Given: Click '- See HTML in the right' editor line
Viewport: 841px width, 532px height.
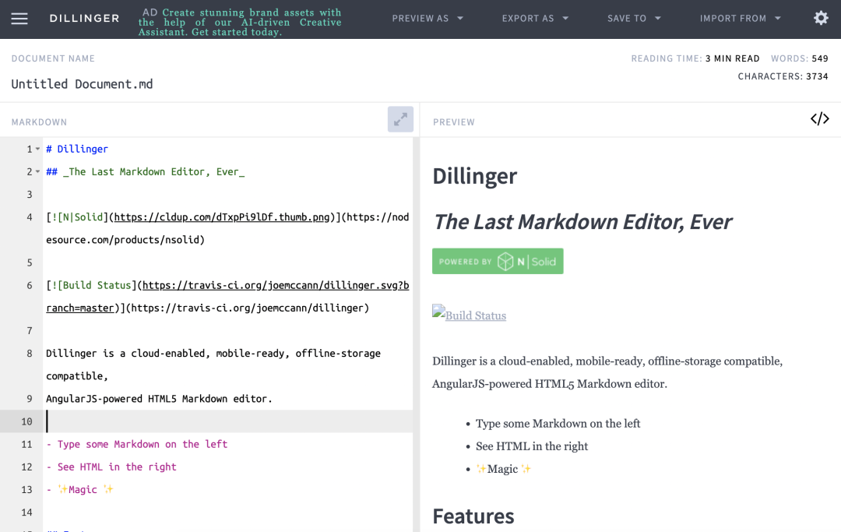Looking at the screenshot, I should [x=111, y=467].
